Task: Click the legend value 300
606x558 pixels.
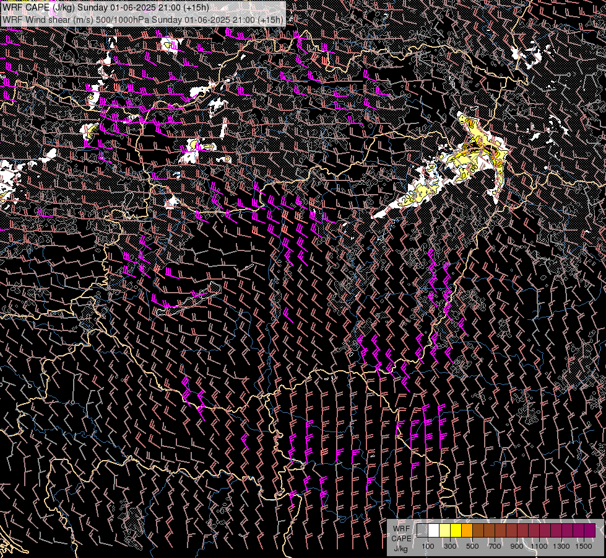Action: pos(450,546)
